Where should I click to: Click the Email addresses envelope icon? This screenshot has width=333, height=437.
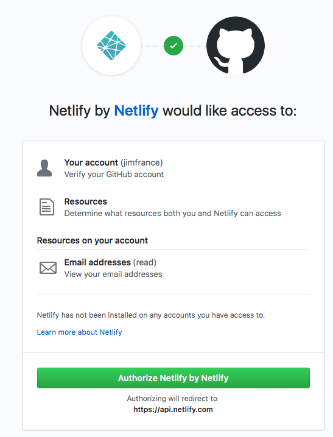click(x=48, y=268)
